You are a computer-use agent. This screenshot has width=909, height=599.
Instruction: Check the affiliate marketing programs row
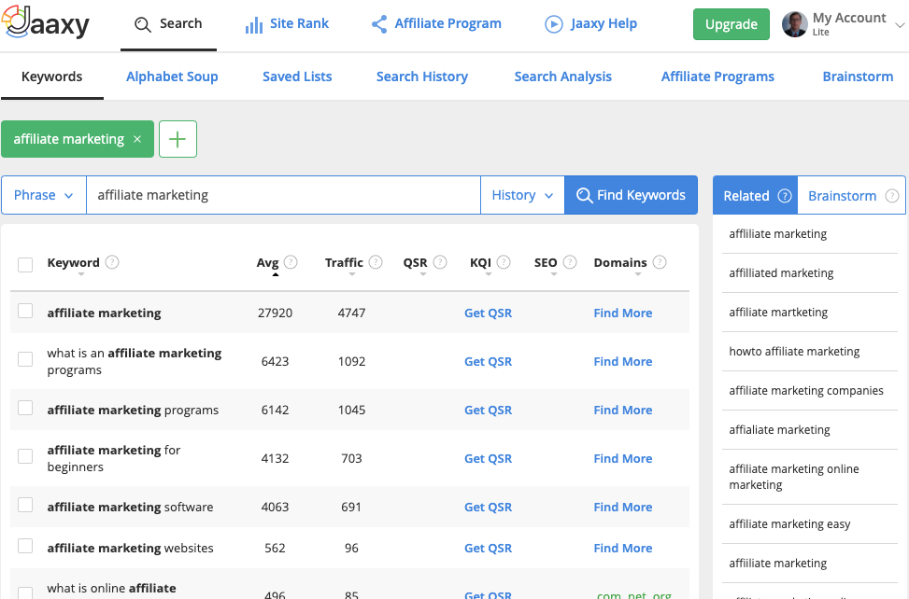click(25, 408)
